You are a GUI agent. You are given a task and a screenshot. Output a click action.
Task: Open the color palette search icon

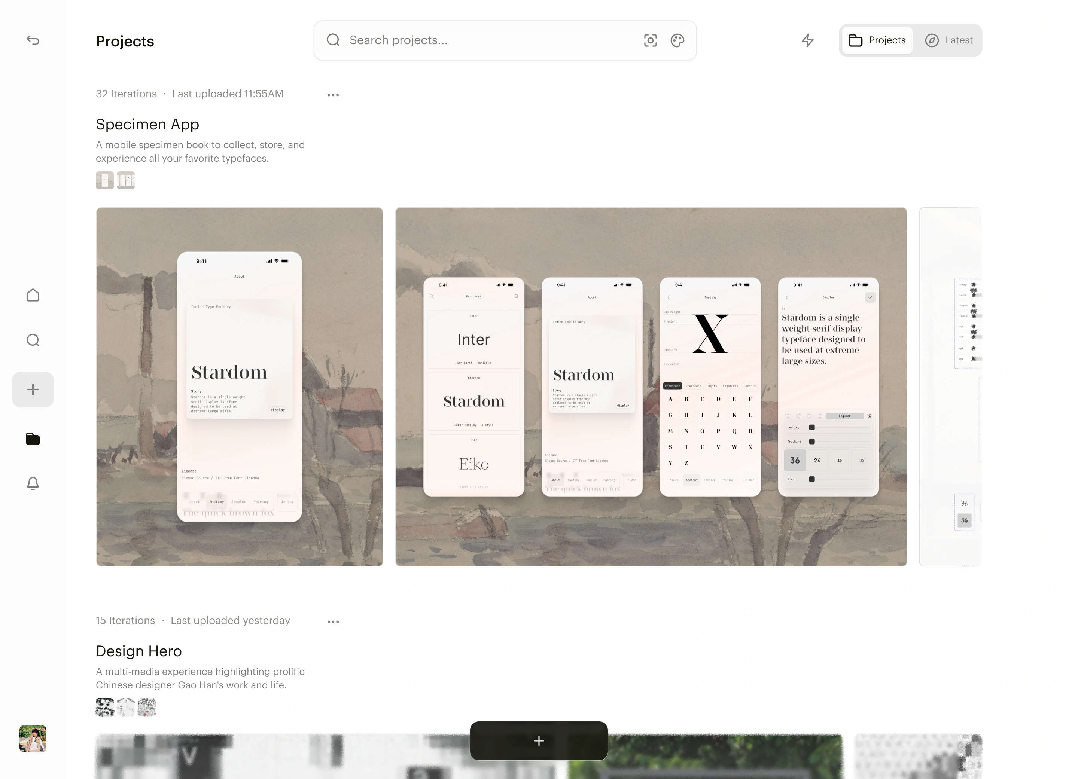[x=677, y=40]
